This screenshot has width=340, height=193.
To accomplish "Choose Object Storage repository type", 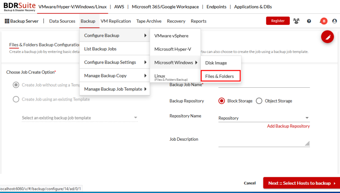I will 259,101.
